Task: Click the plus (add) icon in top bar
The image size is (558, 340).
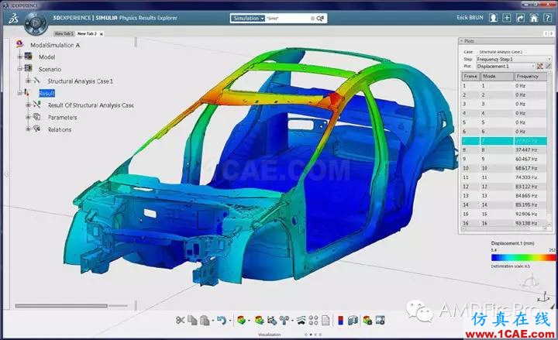Action: [x=506, y=18]
